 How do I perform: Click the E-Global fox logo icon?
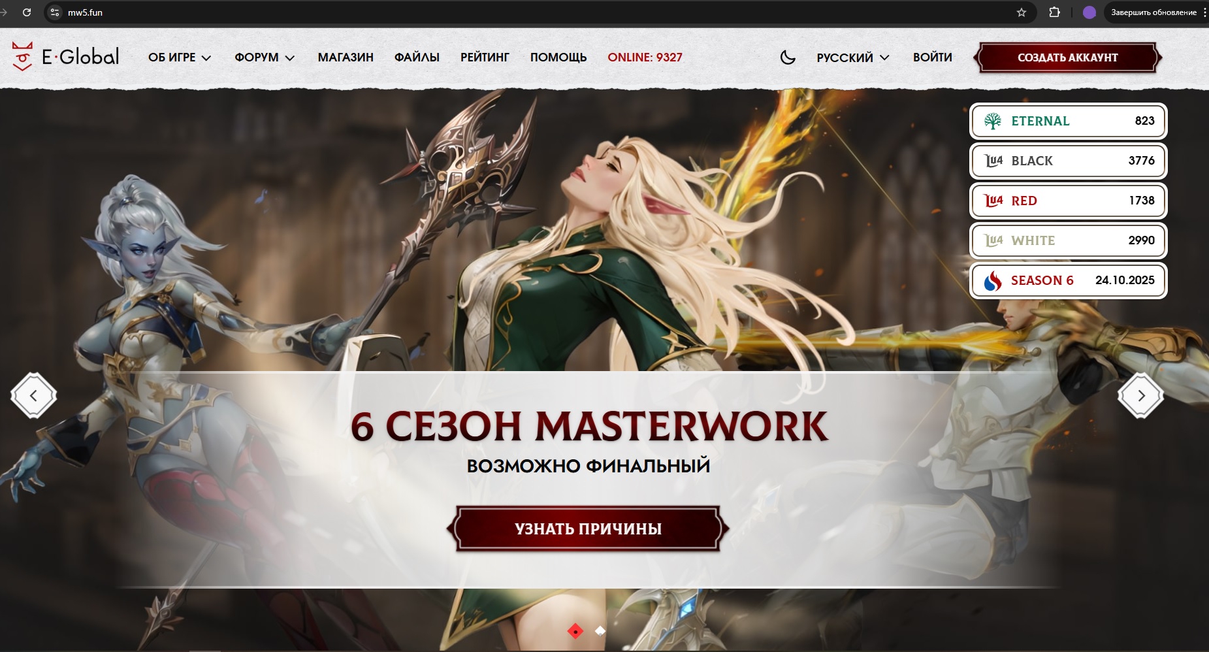[x=22, y=57]
